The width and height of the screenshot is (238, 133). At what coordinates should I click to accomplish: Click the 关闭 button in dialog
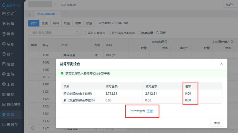tap(217, 123)
